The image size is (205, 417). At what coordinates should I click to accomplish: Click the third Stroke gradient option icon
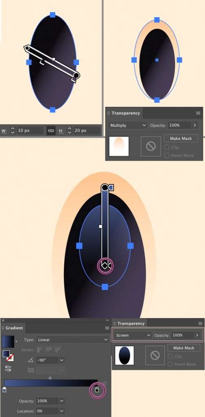[58, 350]
